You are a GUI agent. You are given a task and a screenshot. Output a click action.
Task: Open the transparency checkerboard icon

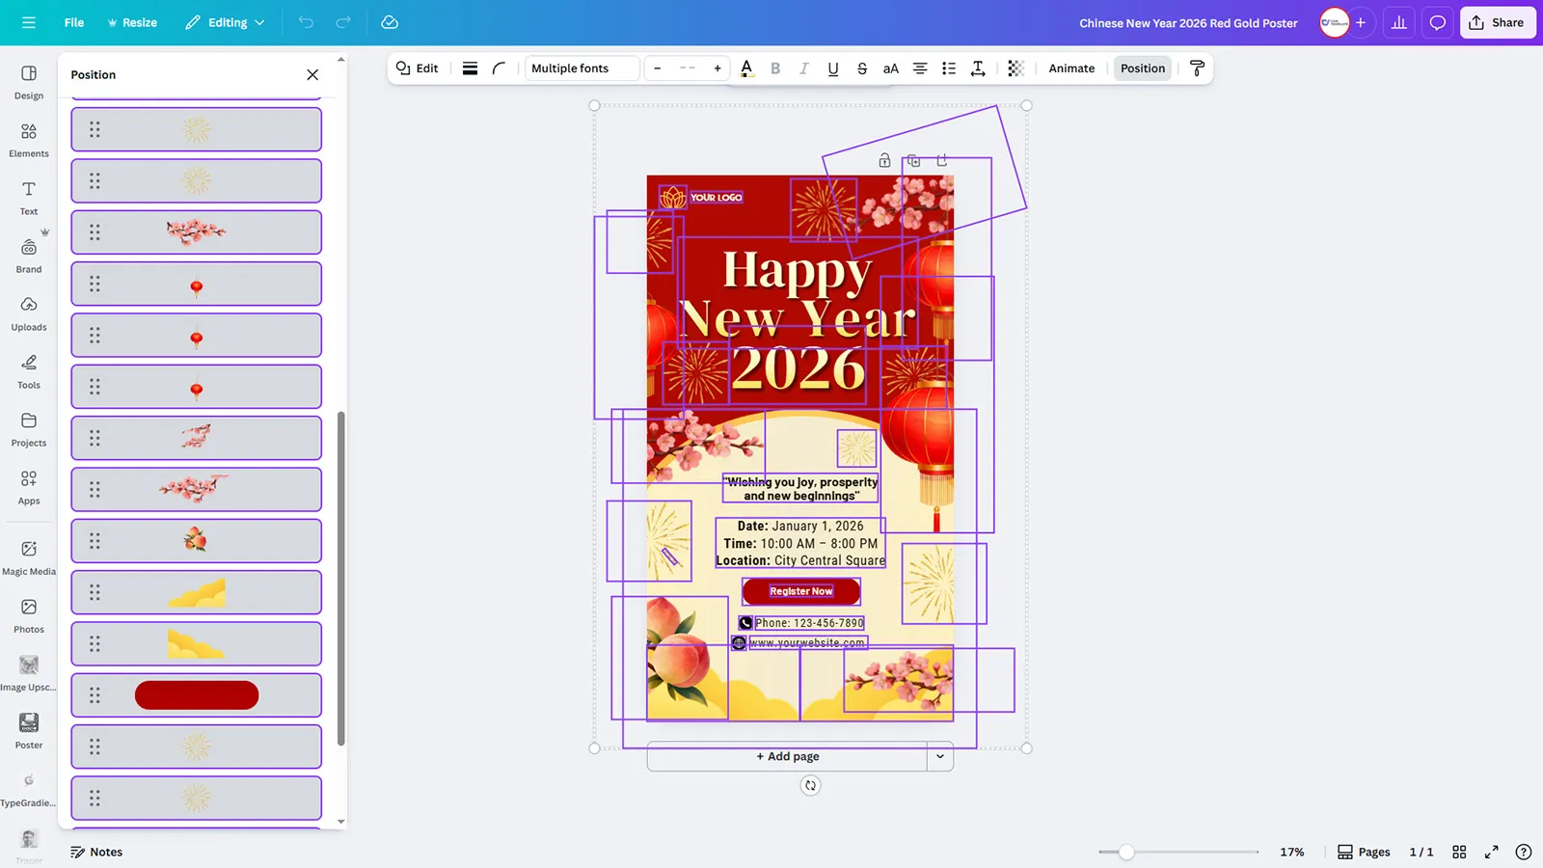click(1015, 68)
